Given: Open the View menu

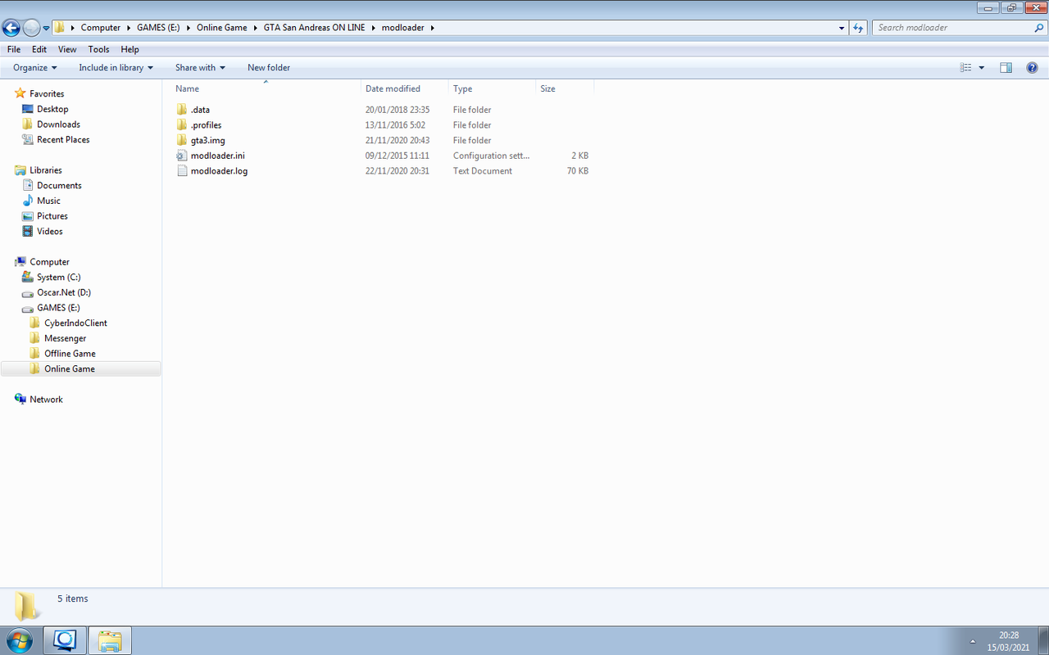Looking at the screenshot, I should tap(67, 49).
